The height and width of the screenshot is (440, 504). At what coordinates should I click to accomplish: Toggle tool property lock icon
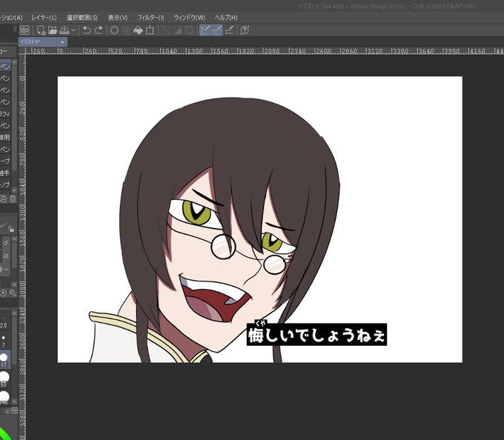coord(11,229)
